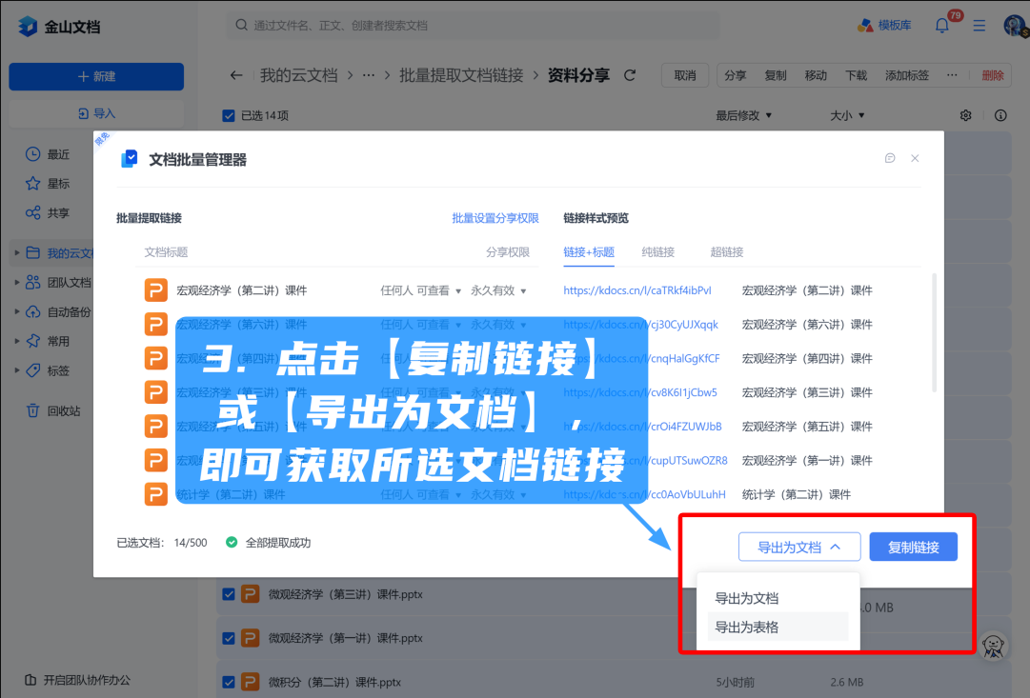Open the hamburger menu in top bar
This screenshot has width=1030, height=698.
[980, 26]
